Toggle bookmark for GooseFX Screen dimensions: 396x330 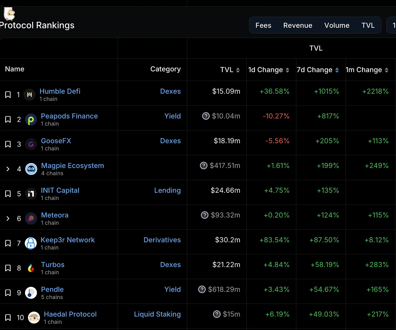(x=8, y=144)
